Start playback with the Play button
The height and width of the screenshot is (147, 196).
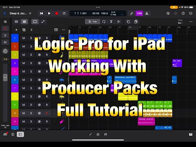pyautogui.click(x=49, y=13)
